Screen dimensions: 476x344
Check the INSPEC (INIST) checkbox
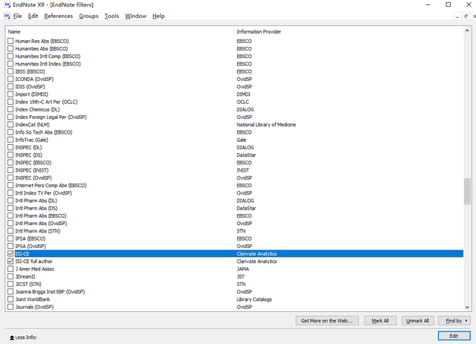point(10,170)
